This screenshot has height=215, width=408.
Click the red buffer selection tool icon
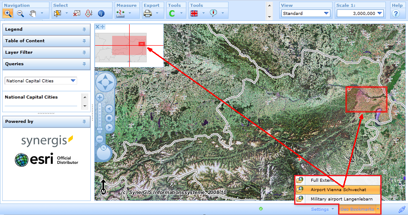click(x=89, y=13)
